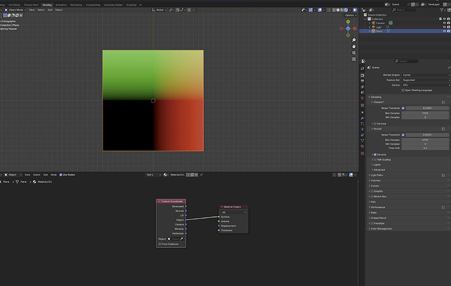
Task: Adjust render Noise Threshold value slider
Action: coord(427,135)
